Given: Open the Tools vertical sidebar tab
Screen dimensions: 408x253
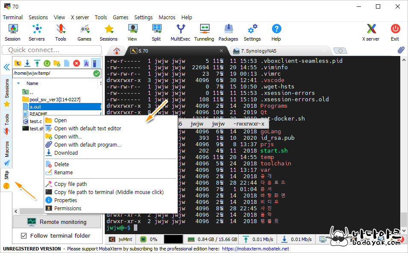Looking at the screenshot, I should [7, 124].
